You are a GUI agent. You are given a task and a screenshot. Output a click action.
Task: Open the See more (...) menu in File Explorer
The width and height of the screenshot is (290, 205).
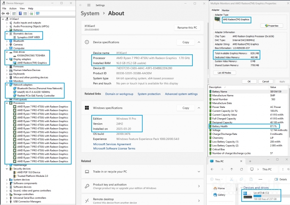pyautogui.click(x=261, y=179)
